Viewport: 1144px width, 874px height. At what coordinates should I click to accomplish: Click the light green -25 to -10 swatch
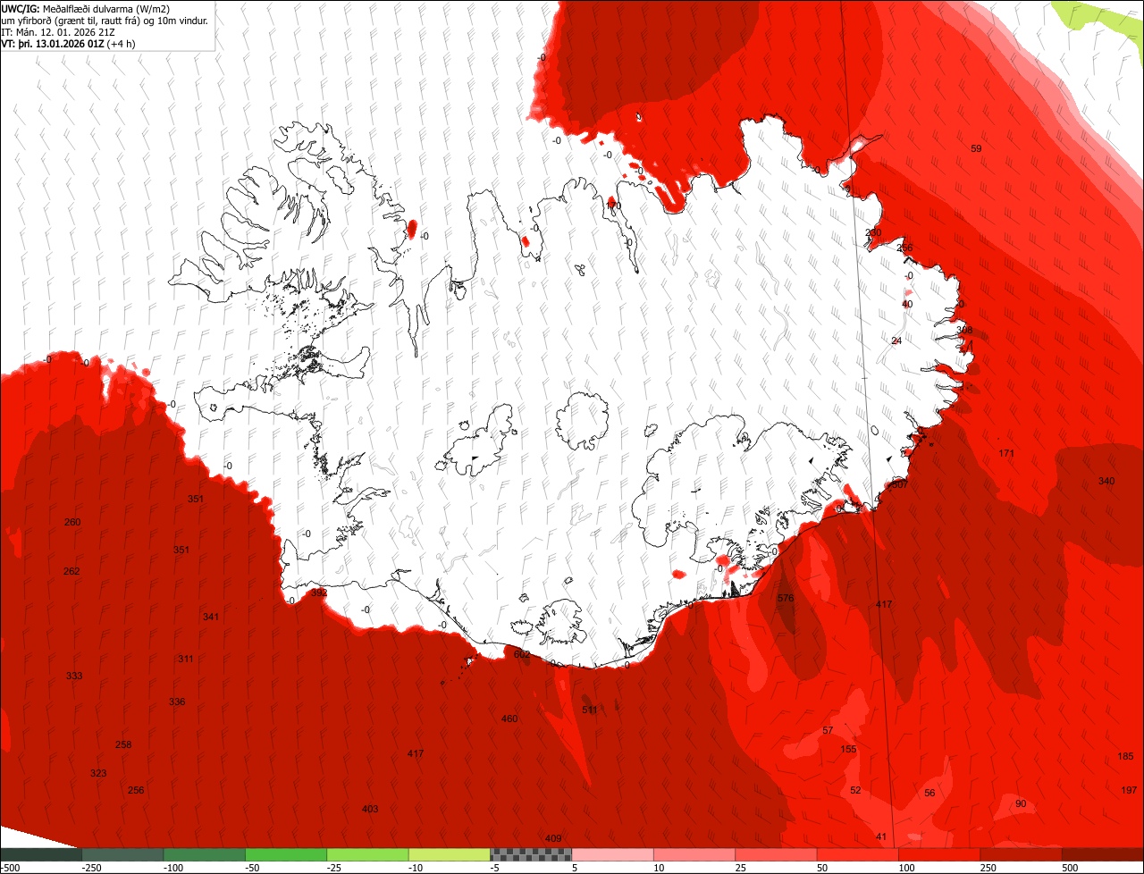(x=367, y=855)
